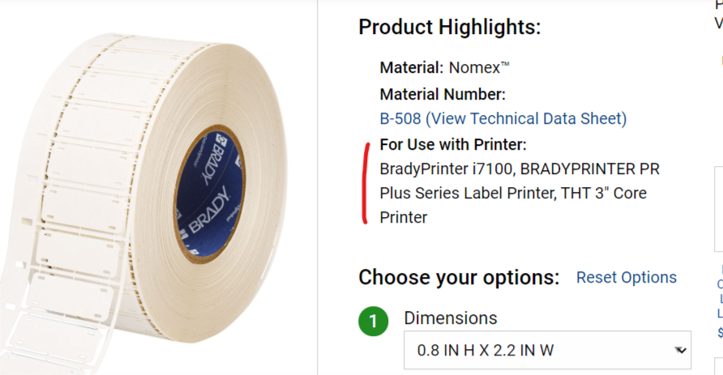Open the Dimensions dropdown showing 0.8 IN H
This screenshot has width=723, height=375.
(547, 351)
